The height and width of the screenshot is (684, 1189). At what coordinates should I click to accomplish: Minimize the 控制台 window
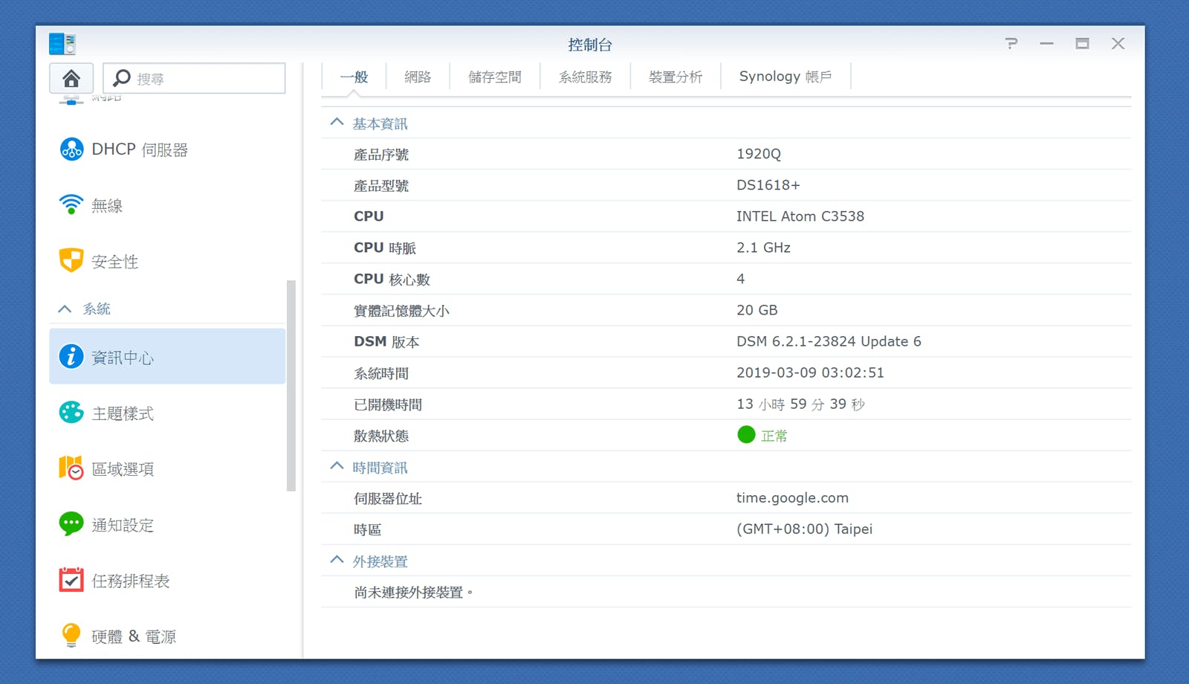1046,44
